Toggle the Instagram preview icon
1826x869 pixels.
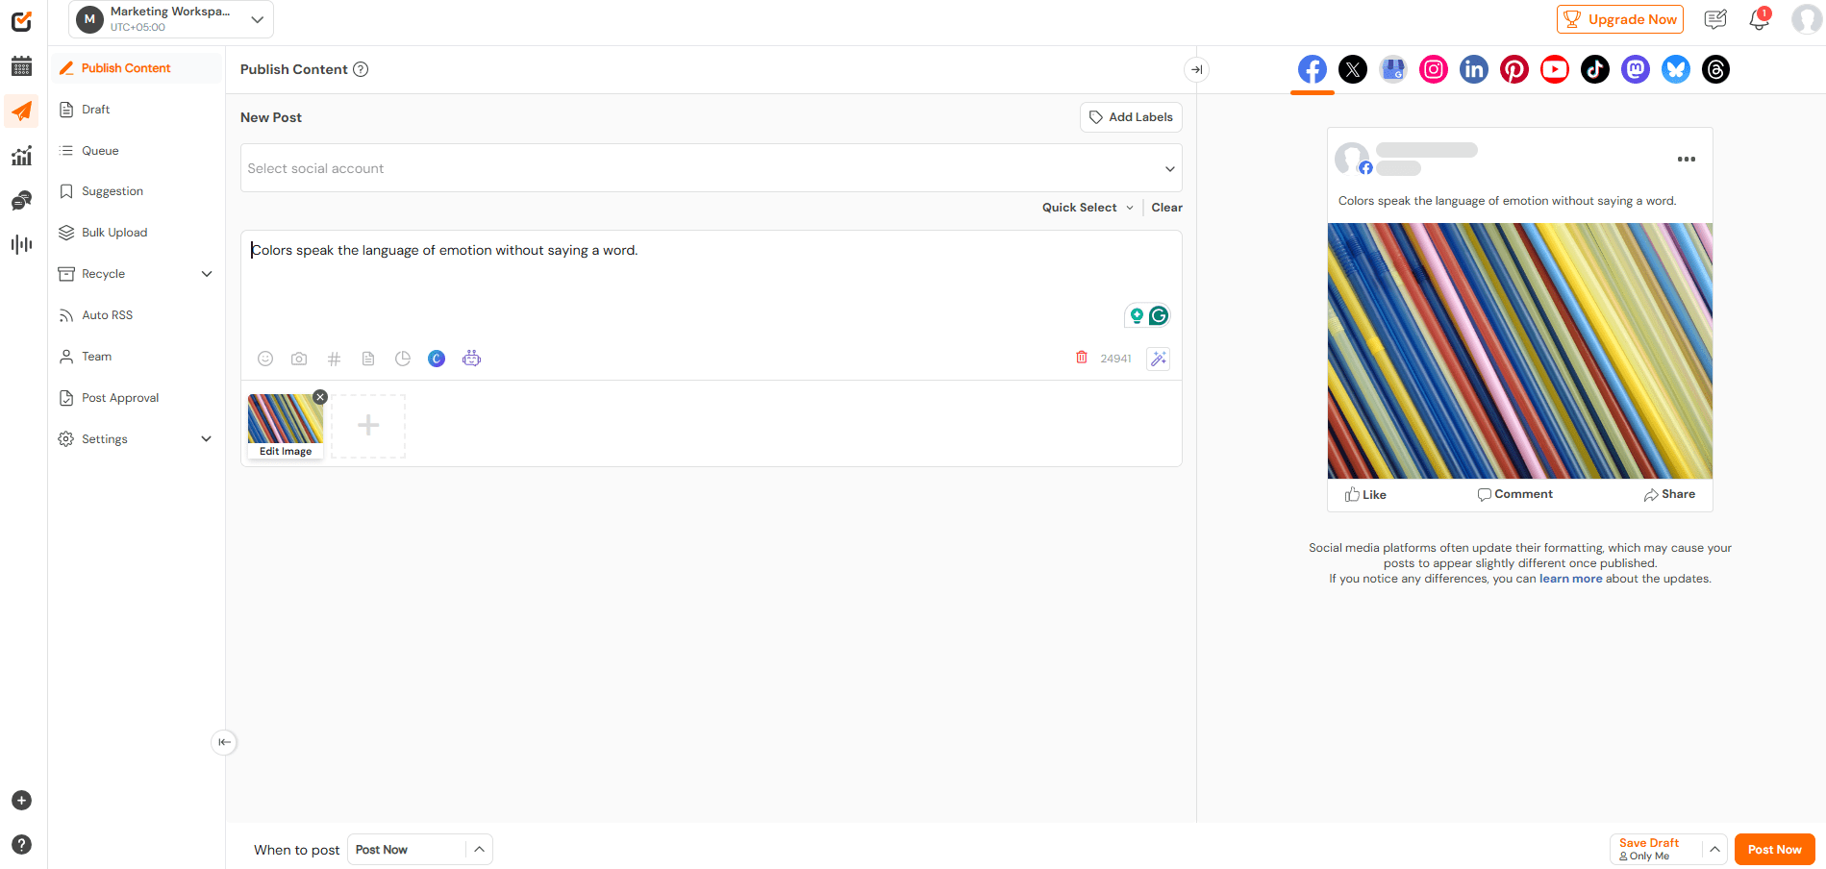click(x=1433, y=68)
